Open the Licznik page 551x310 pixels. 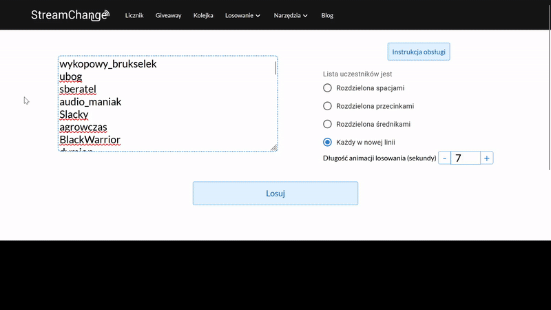[134, 15]
